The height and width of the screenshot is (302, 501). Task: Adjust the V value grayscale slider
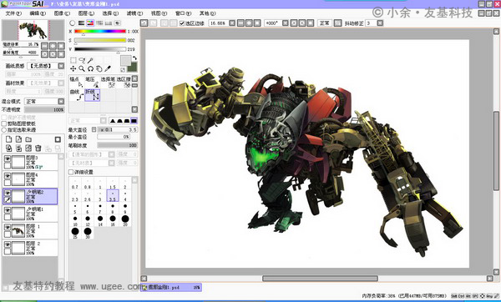pyautogui.click(x=100, y=49)
